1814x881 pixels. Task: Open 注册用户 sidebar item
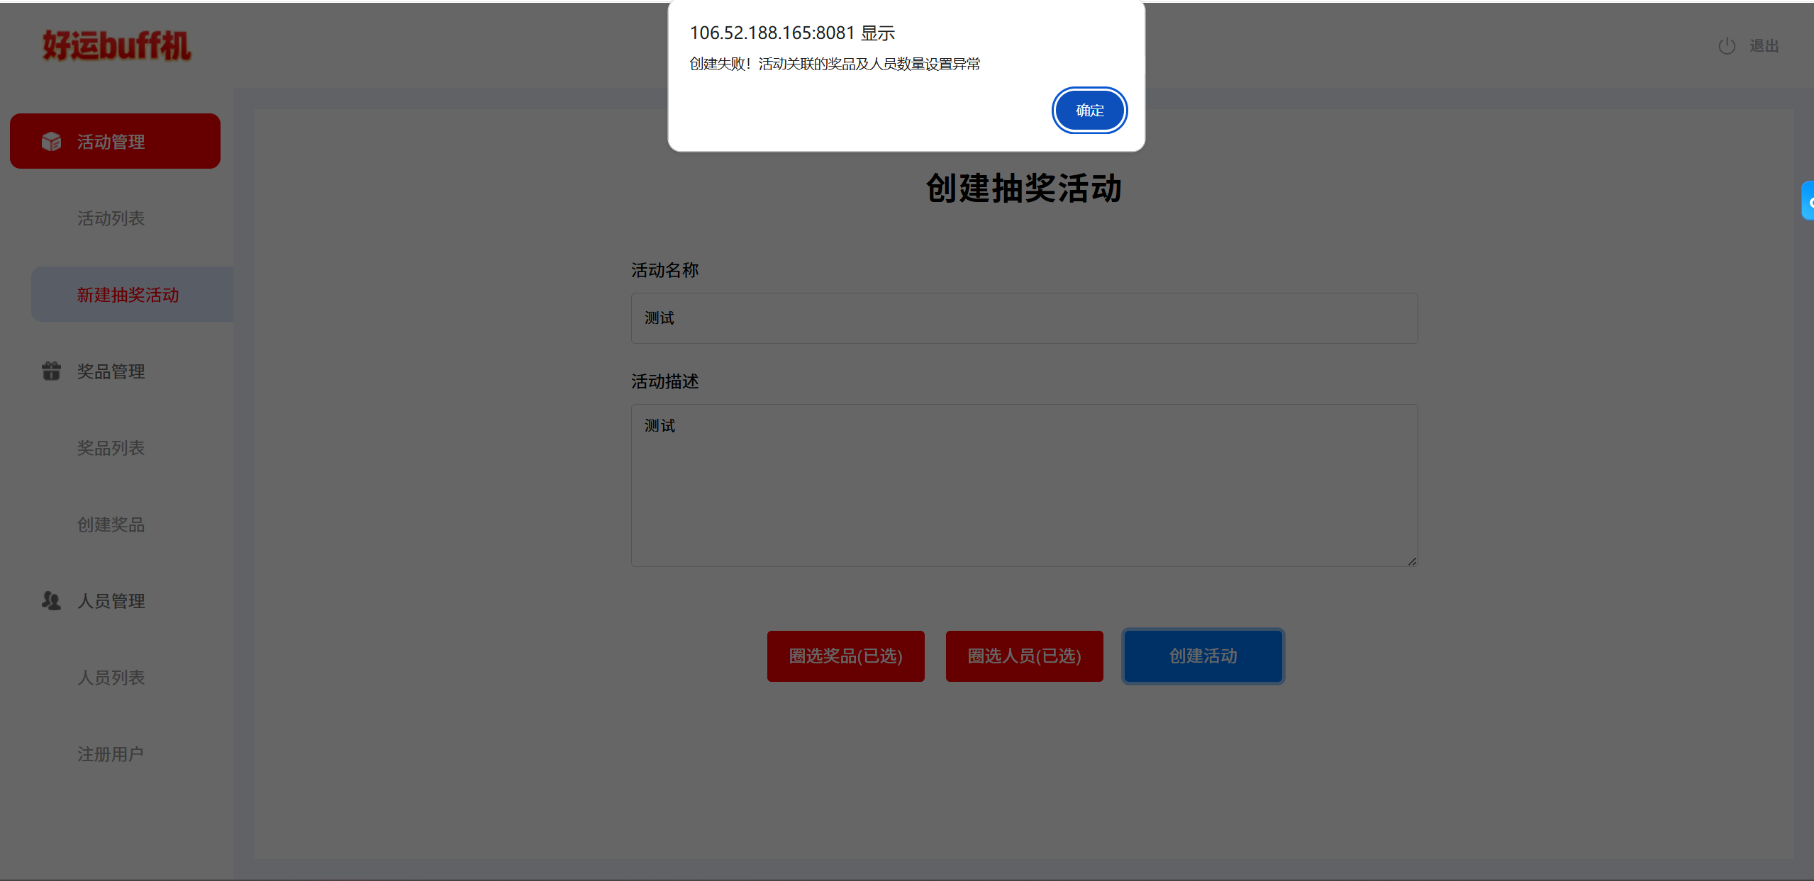(111, 754)
